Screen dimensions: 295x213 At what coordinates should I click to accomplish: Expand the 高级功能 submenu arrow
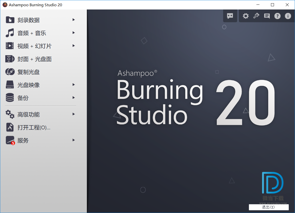[74, 114]
